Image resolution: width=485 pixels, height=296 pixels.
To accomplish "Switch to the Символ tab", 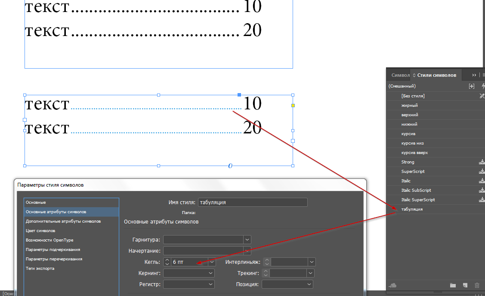I will [x=400, y=75].
